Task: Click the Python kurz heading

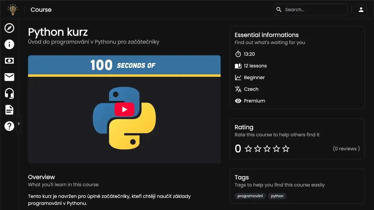Action: point(58,32)
